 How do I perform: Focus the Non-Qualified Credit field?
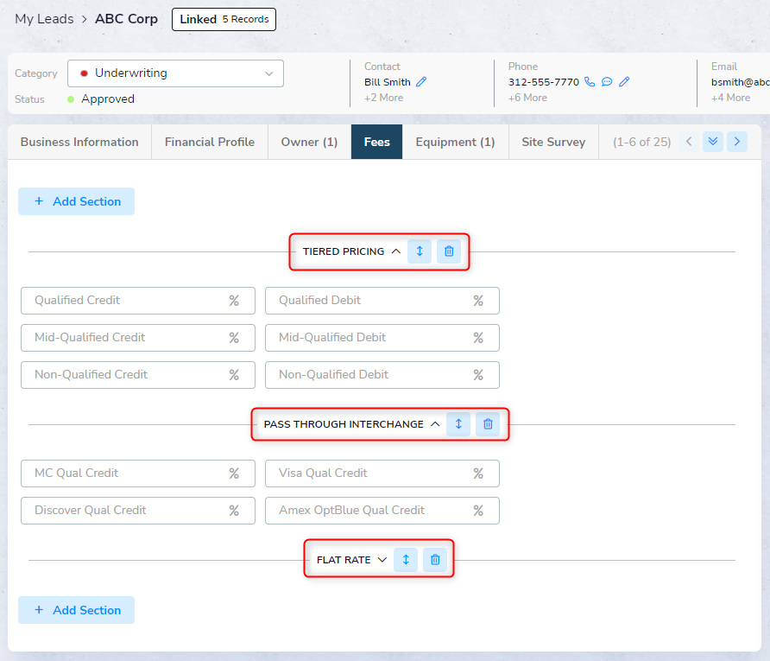coord(138,375)
